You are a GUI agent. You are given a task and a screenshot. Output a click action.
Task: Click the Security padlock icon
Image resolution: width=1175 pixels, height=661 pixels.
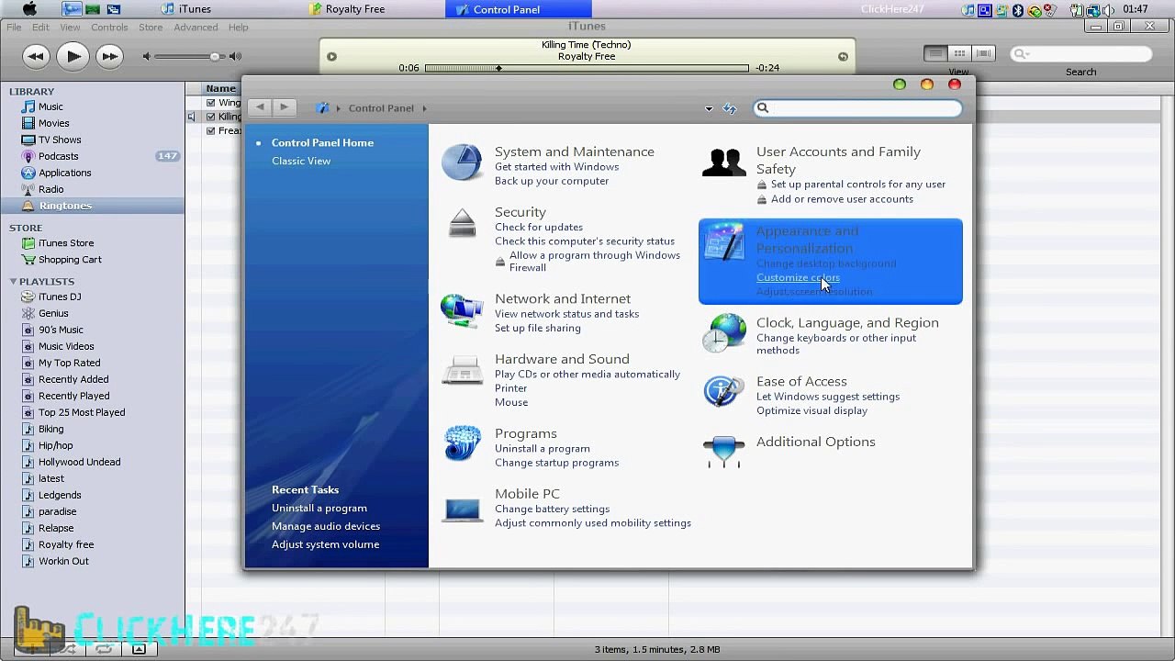(463, 223)
